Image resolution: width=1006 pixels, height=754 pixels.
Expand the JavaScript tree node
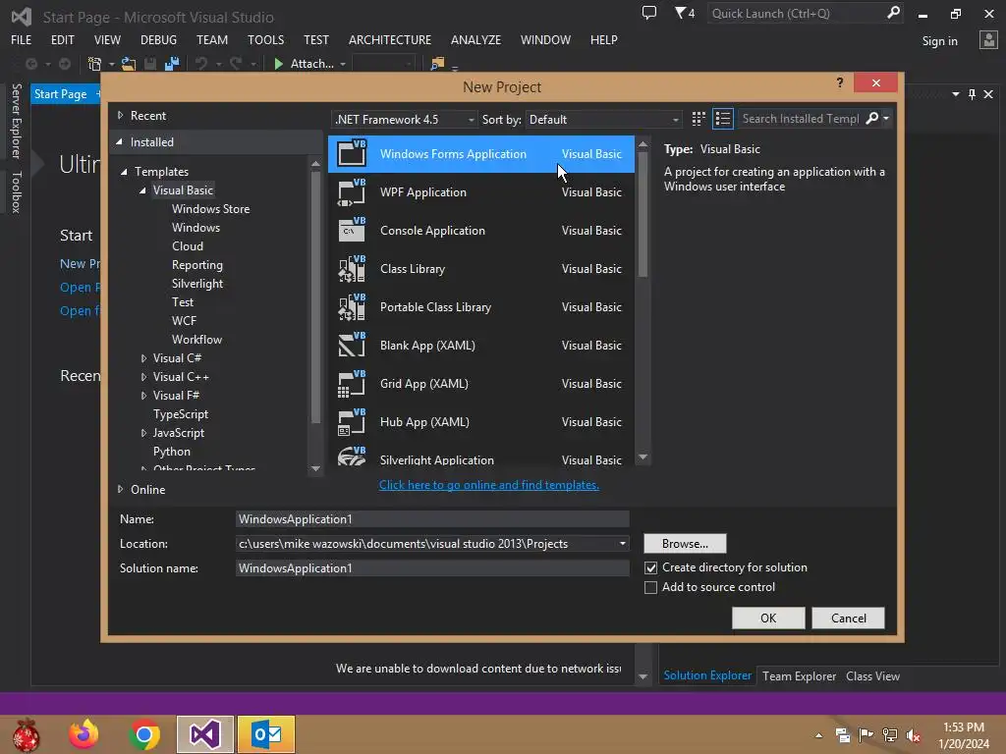143,433
